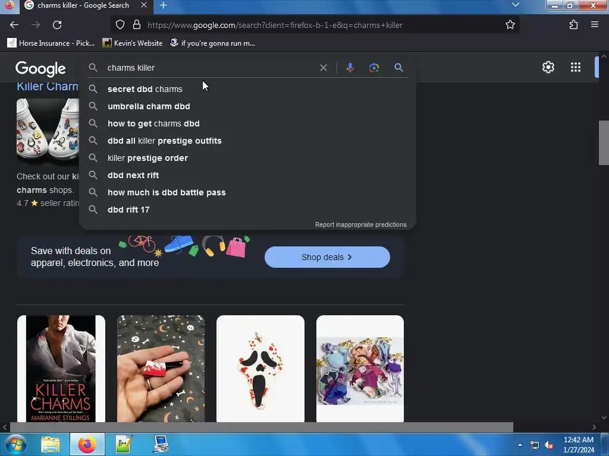Open the Firefox extensions icon
609x456 pixels.
[x=573, y=25]
